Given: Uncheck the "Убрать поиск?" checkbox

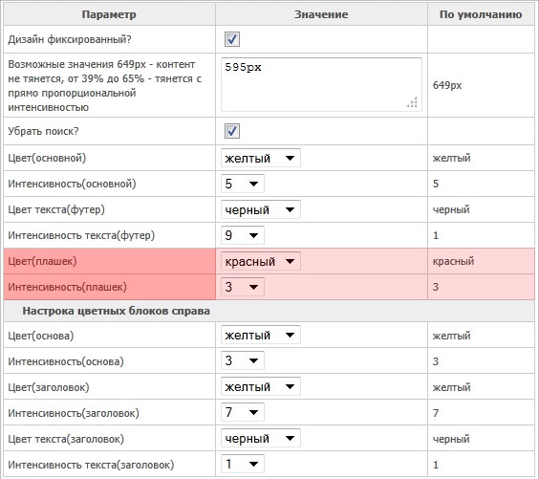Looking at the screenshot, I should pos(232,131).
